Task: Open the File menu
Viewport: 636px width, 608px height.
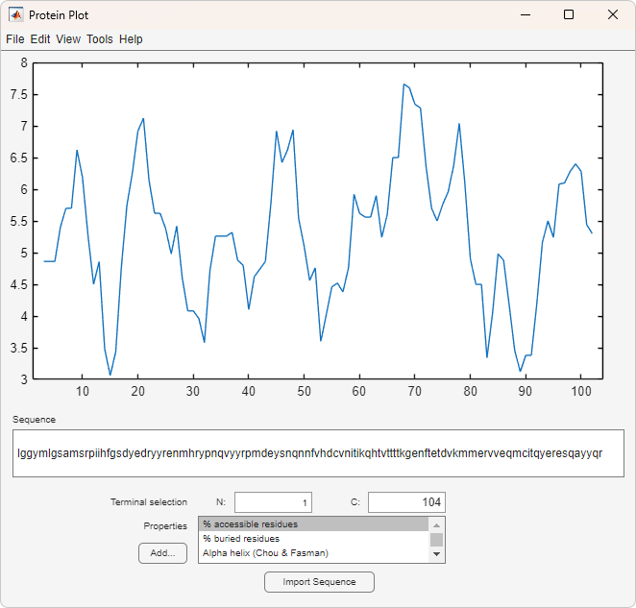Action: [x=14, y=39]
